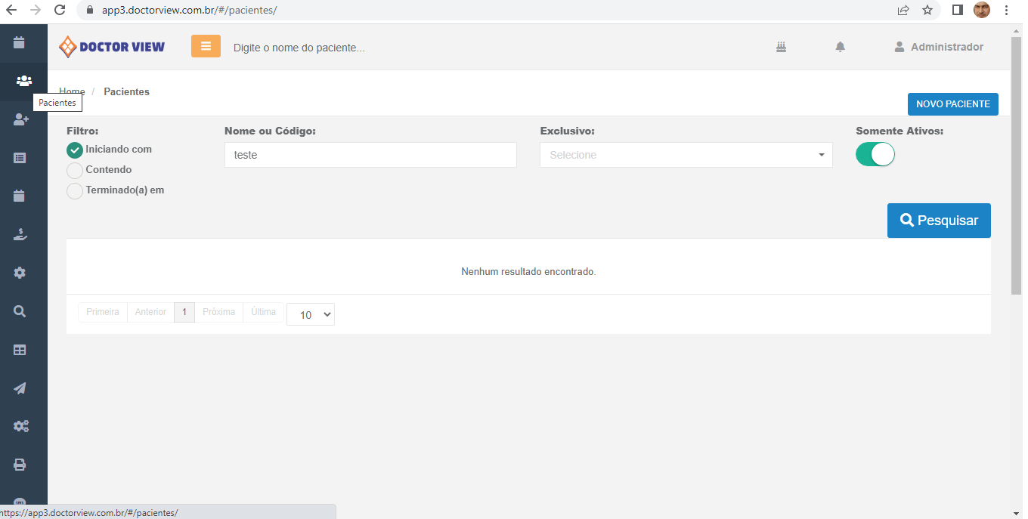The width and height of the screenshot is (1028, 519).
Task: Click the add-user icon in sidebar
Action: tap(21, 119)
